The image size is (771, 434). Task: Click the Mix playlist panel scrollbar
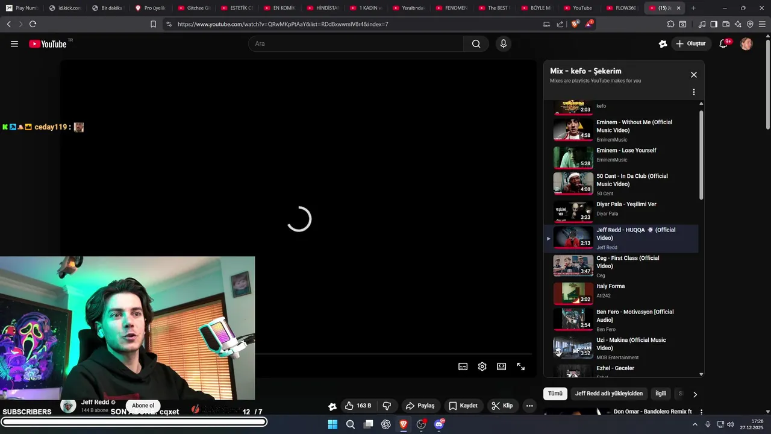click(701, 155)
